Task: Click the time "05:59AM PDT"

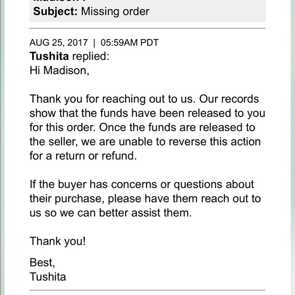Action: 130,43
